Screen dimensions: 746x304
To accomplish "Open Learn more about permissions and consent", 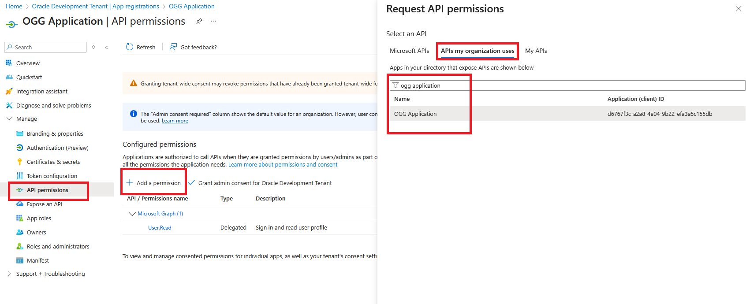I will tap(283, 165).
